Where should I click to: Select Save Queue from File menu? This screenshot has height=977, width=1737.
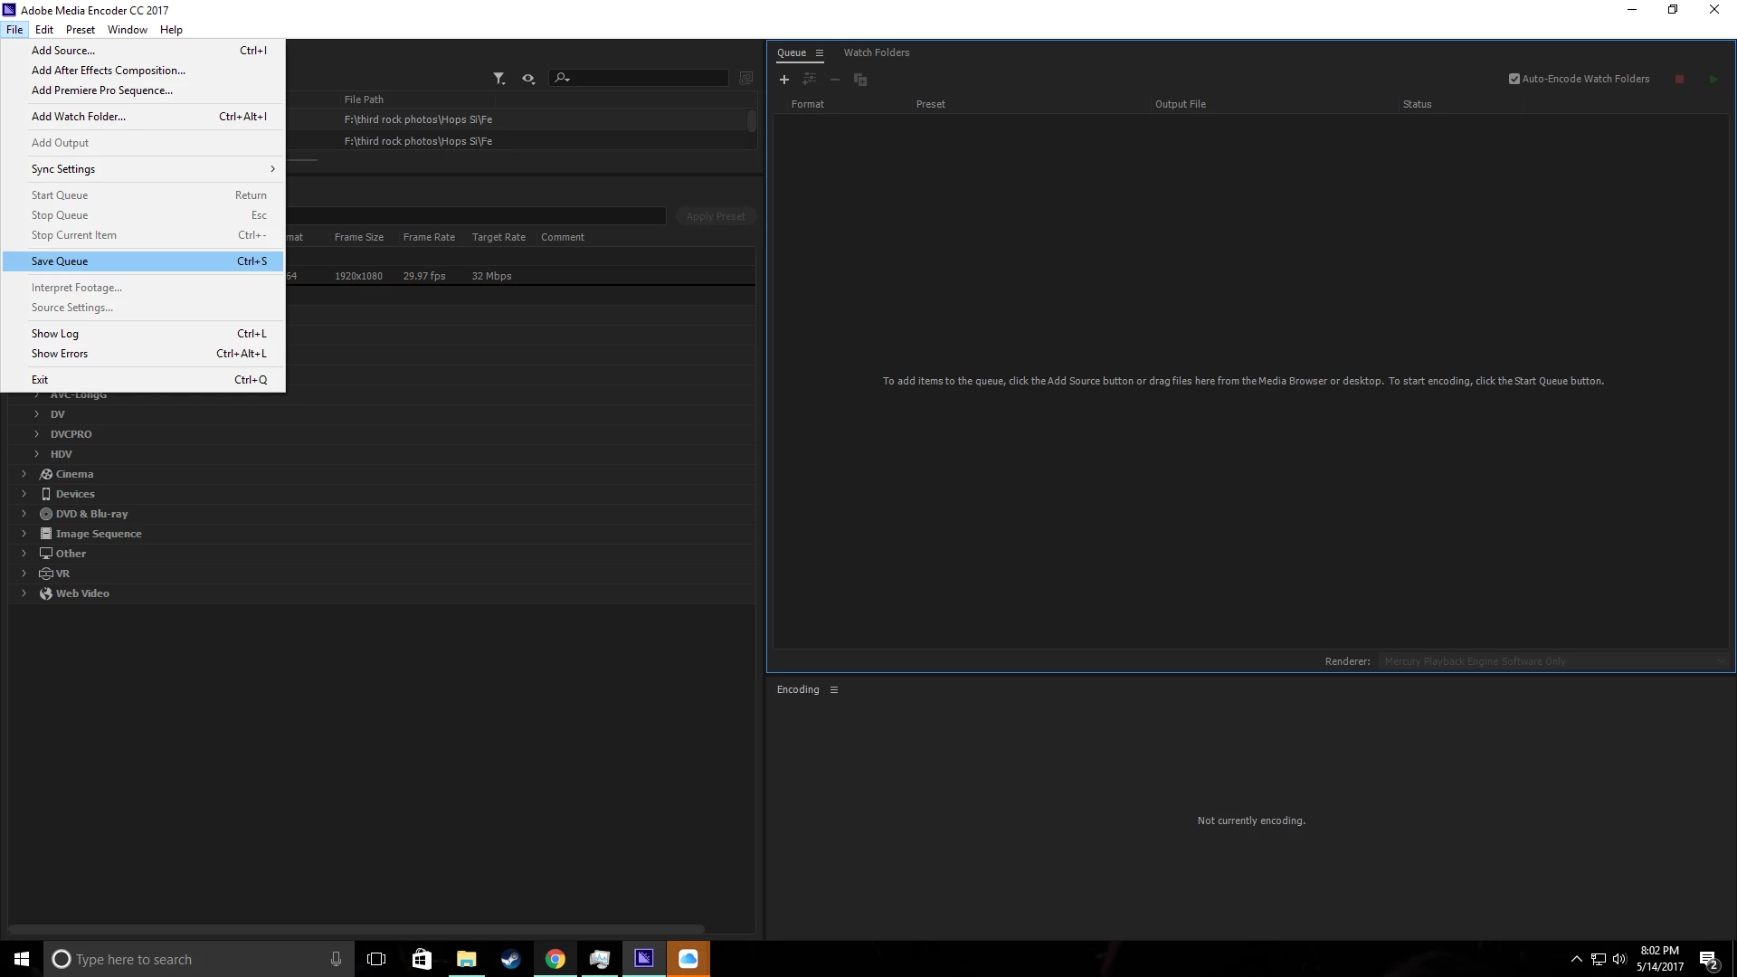(x=60, y=261)
